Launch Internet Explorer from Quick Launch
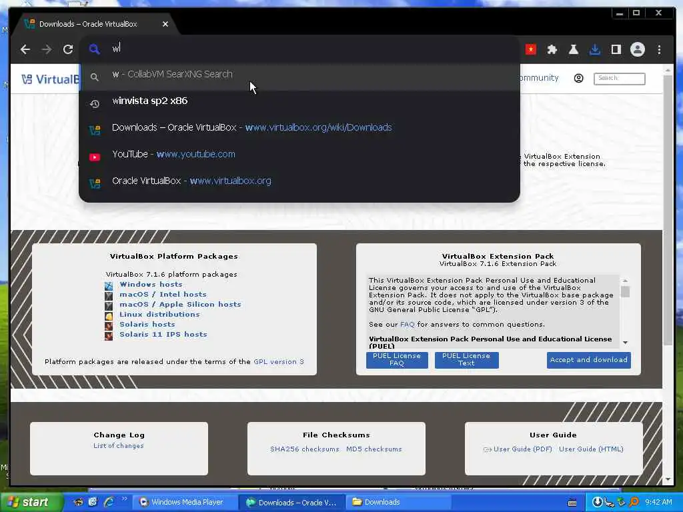Image resolution: width=683 pixels, height=512 pixels. (x=109, y=503)
